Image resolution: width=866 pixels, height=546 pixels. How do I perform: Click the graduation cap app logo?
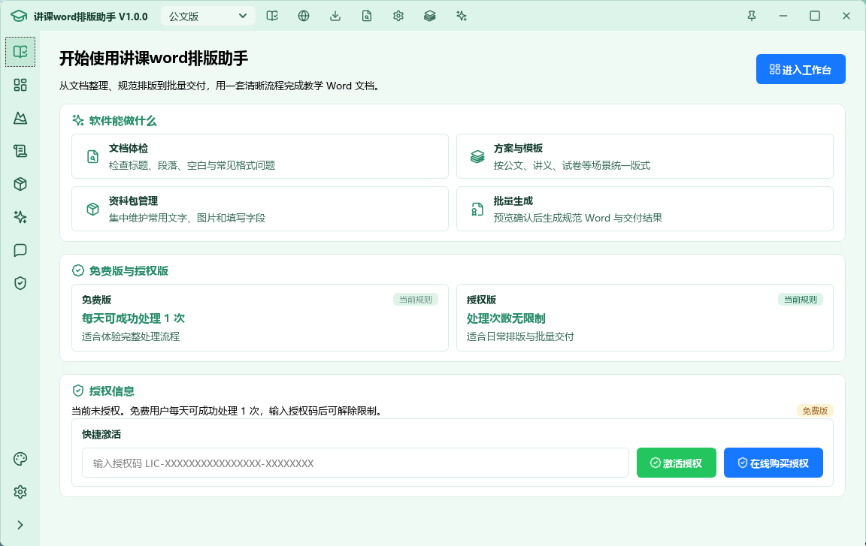19,16
